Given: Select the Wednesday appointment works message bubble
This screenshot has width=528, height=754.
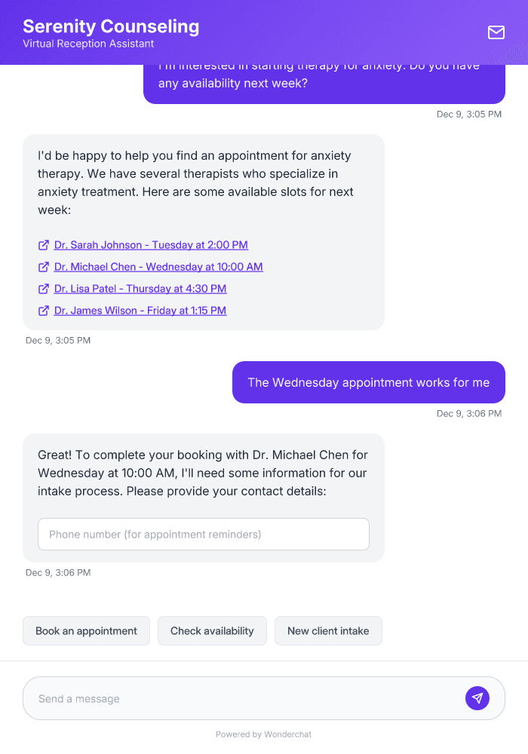Looking at the screenshot, I should [x=368, y=382].
